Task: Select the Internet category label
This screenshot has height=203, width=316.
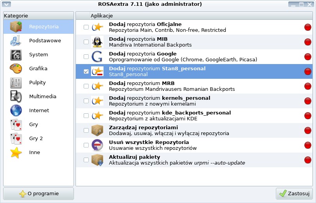Action: tap(39, 110)
